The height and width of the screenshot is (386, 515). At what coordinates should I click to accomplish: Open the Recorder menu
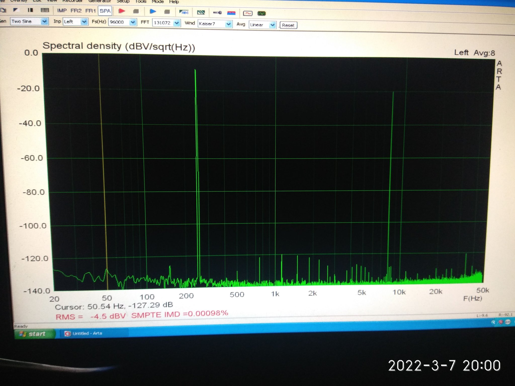(x=72, y=1)
